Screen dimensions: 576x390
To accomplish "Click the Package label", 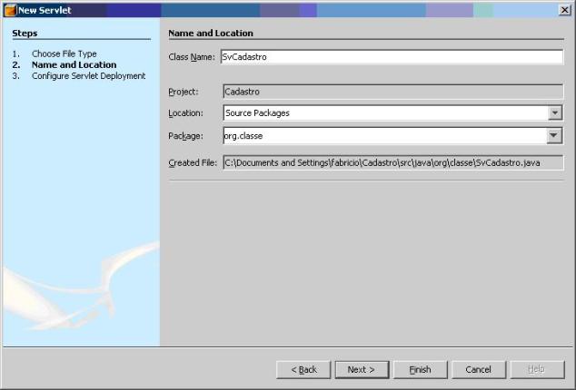I will 185,136.
